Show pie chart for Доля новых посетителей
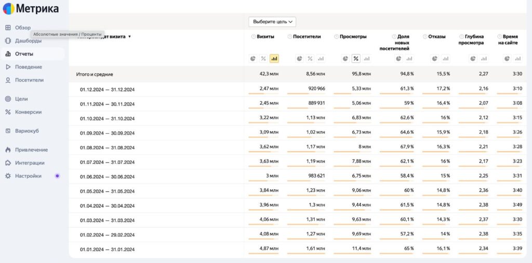This screenshot has height=263, width=532. pyautogui.click(x=398, y=59)
